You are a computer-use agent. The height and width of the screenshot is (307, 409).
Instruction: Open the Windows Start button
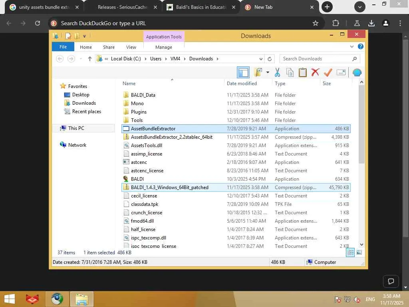click(10, 299)
